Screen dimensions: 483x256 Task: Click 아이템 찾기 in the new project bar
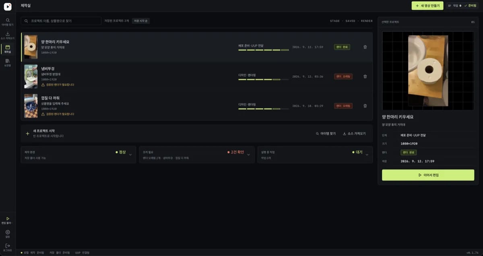[x=326, y=134]
